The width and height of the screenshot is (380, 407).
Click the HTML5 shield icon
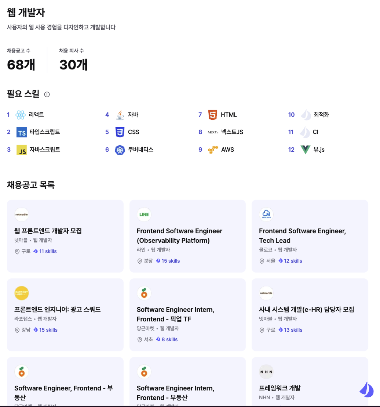213,115
